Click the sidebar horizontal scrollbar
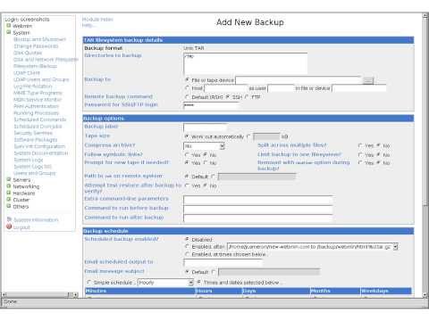429x321 pixels. 40,294
